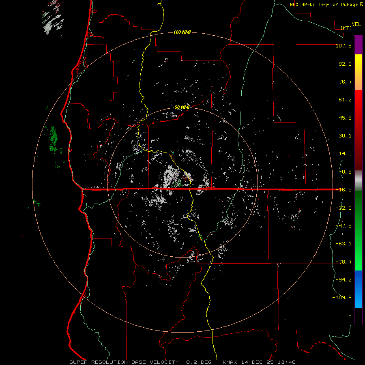Viewport: 365px width, 365px height.
Task: Click the 45.6 velocity scale value
Action: coord(345,118)
